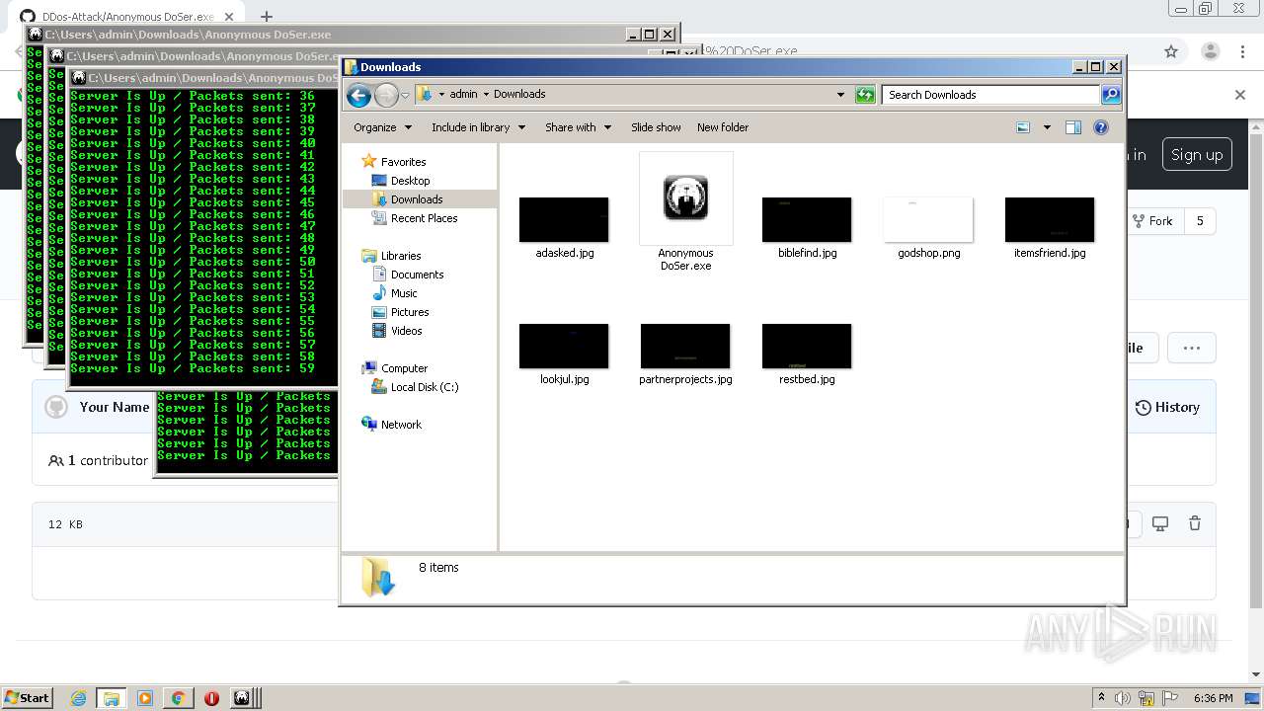This screenshot has height=711, width=1264.
Task: Click the Change your view icon
Action: pyautogui.click(x=1023, y=127)
